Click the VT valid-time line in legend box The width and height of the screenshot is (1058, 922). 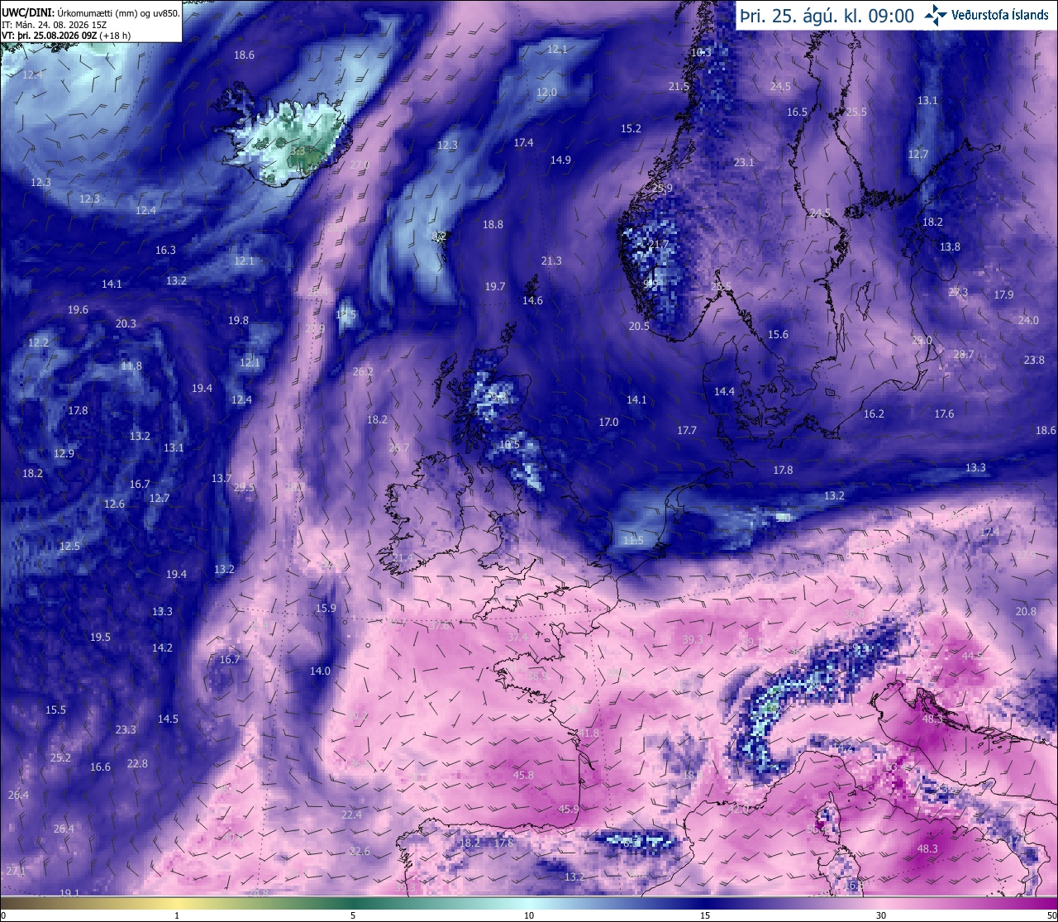66,36
